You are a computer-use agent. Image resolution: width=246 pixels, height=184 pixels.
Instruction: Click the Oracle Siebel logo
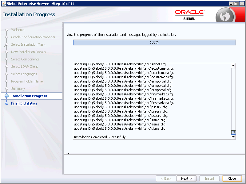coord(190,15)
